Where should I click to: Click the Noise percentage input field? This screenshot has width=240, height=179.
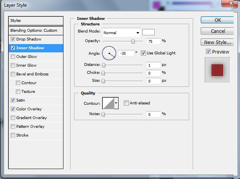coord(153,114)
